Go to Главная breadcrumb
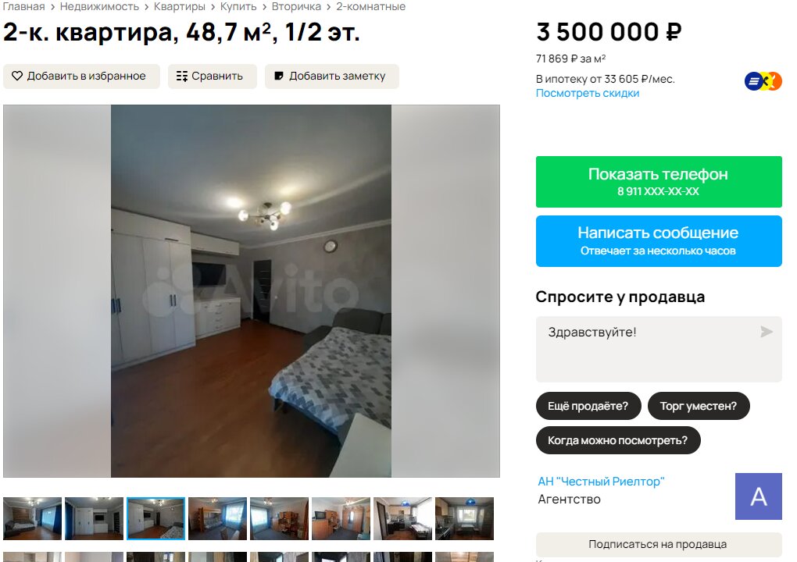Screen dimensions: 797x562 (23, 6)
